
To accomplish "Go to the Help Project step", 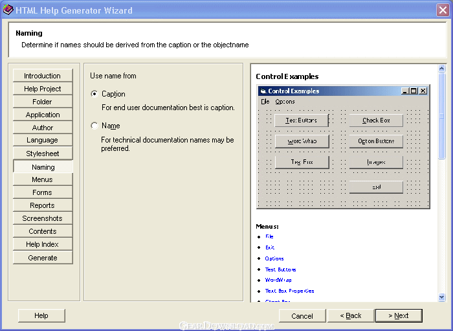I will pos(43,89).
